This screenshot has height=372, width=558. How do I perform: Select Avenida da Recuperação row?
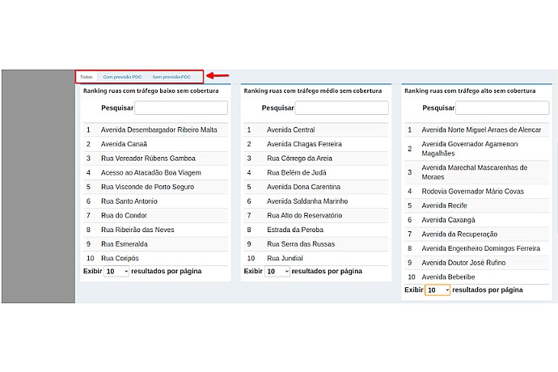point(476,235)
